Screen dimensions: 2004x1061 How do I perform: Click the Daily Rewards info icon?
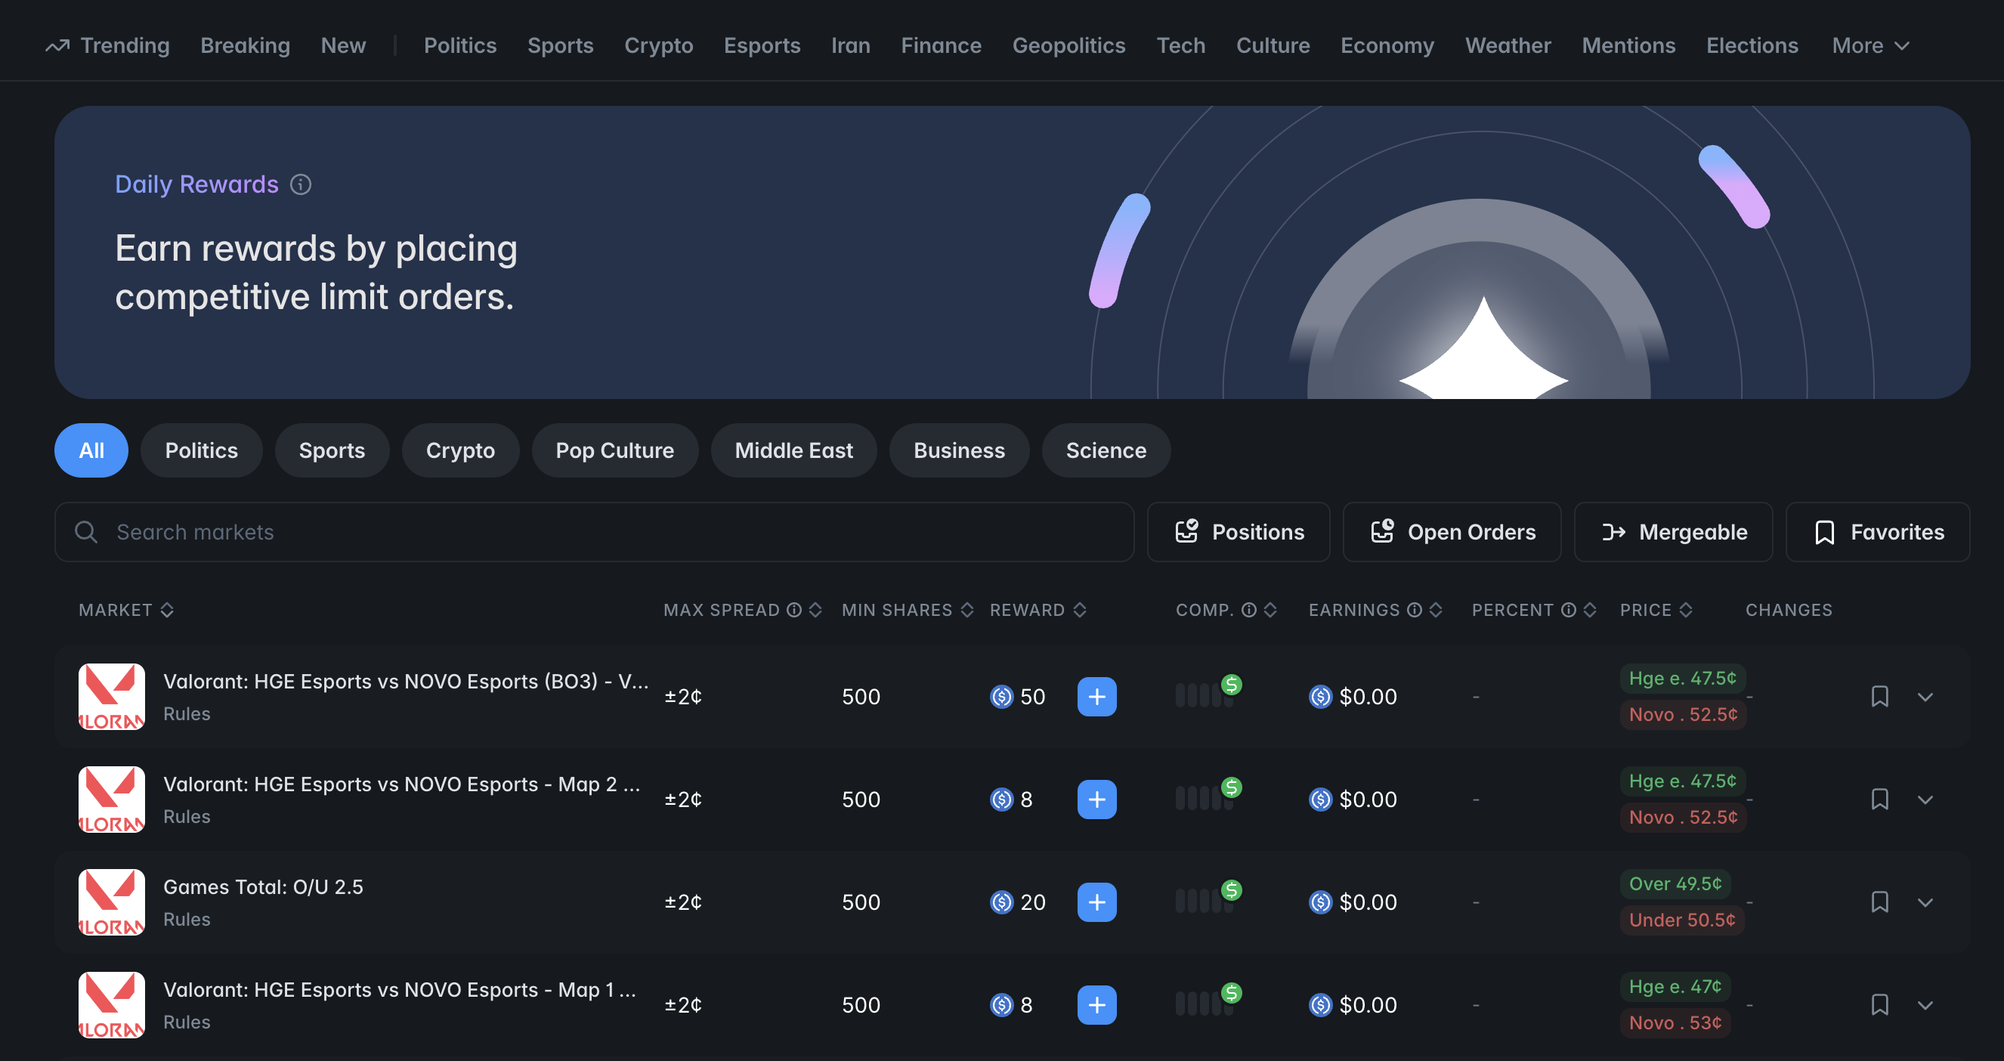300,184
